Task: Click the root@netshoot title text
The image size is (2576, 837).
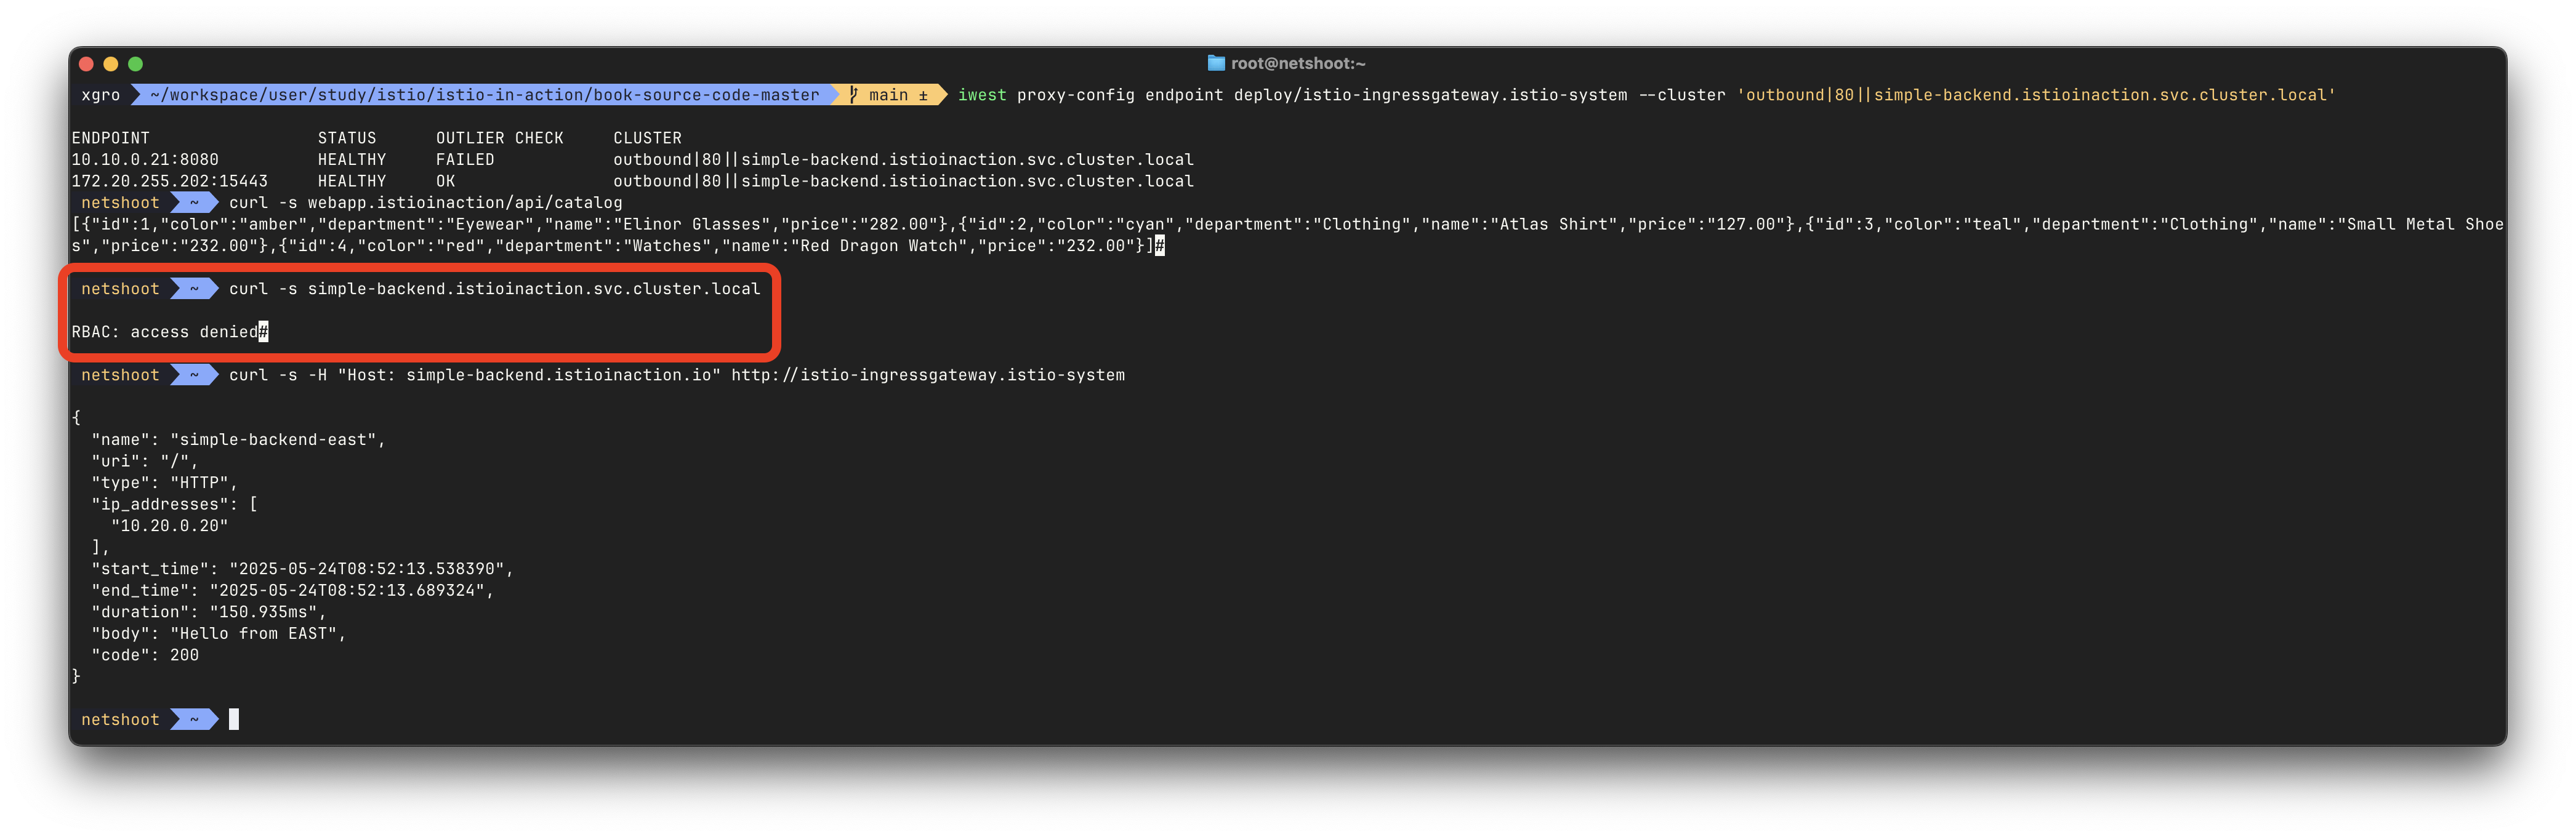Action: (1297, 63)
